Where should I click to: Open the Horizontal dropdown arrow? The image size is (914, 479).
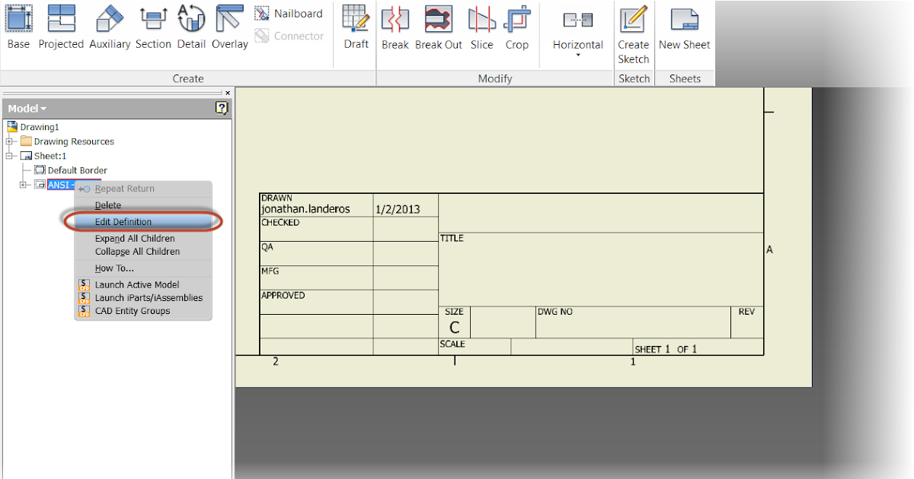coord(577,53)
